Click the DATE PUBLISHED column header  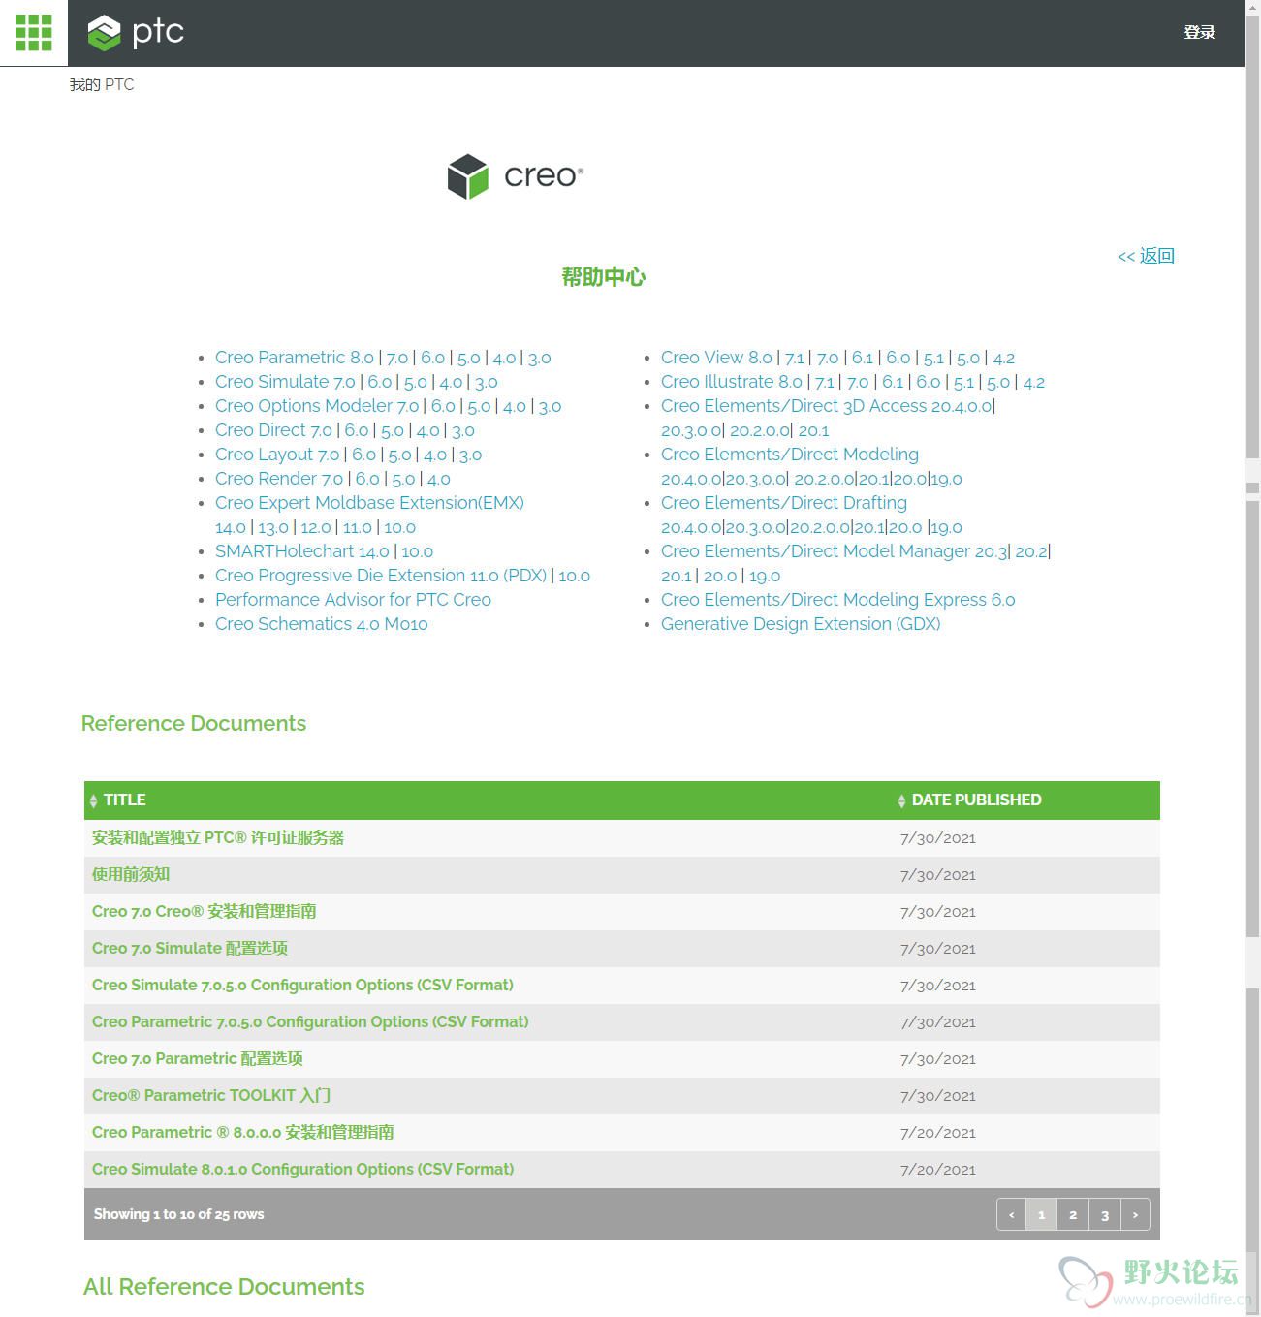(x=976, y=800)
